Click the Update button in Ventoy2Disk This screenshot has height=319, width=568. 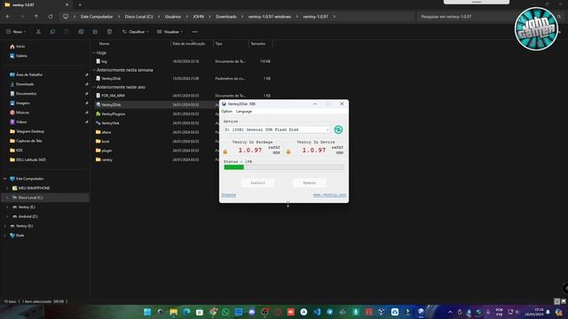pyautogui.click(x=310, y=183)
